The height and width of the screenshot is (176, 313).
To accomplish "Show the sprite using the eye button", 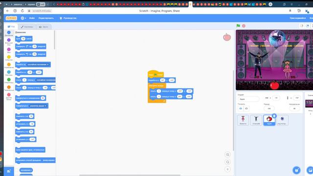I will pyautogui.click(x=241, y=109).
